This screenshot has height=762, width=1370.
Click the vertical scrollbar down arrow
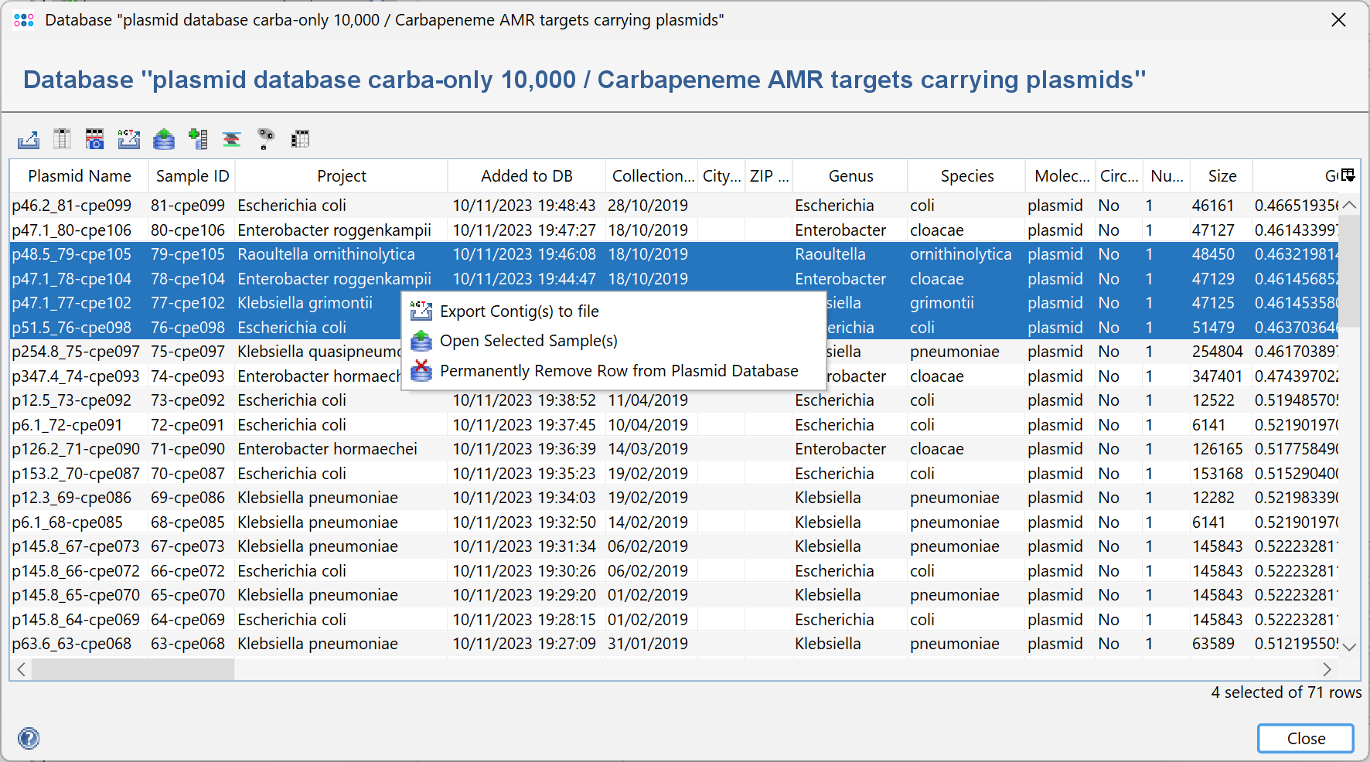pos(1349,647)
